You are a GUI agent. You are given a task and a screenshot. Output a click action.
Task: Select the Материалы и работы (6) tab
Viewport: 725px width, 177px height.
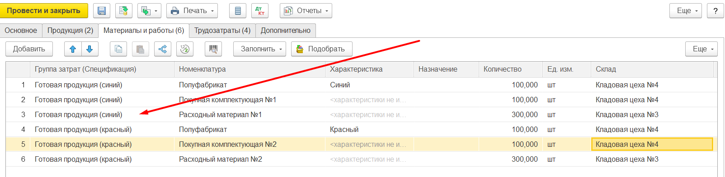tap(144, 30)
